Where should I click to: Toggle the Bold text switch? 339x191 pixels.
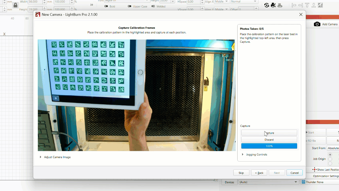pos(106,6)
